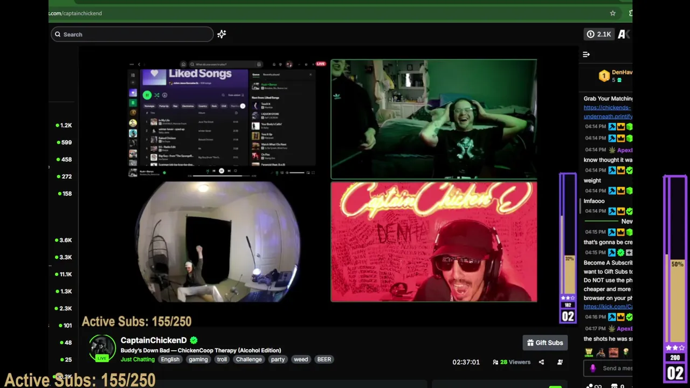Open the CaptainChickenD channel name
The height and width of the screenshot is (388, 690).
click(154, 340)
